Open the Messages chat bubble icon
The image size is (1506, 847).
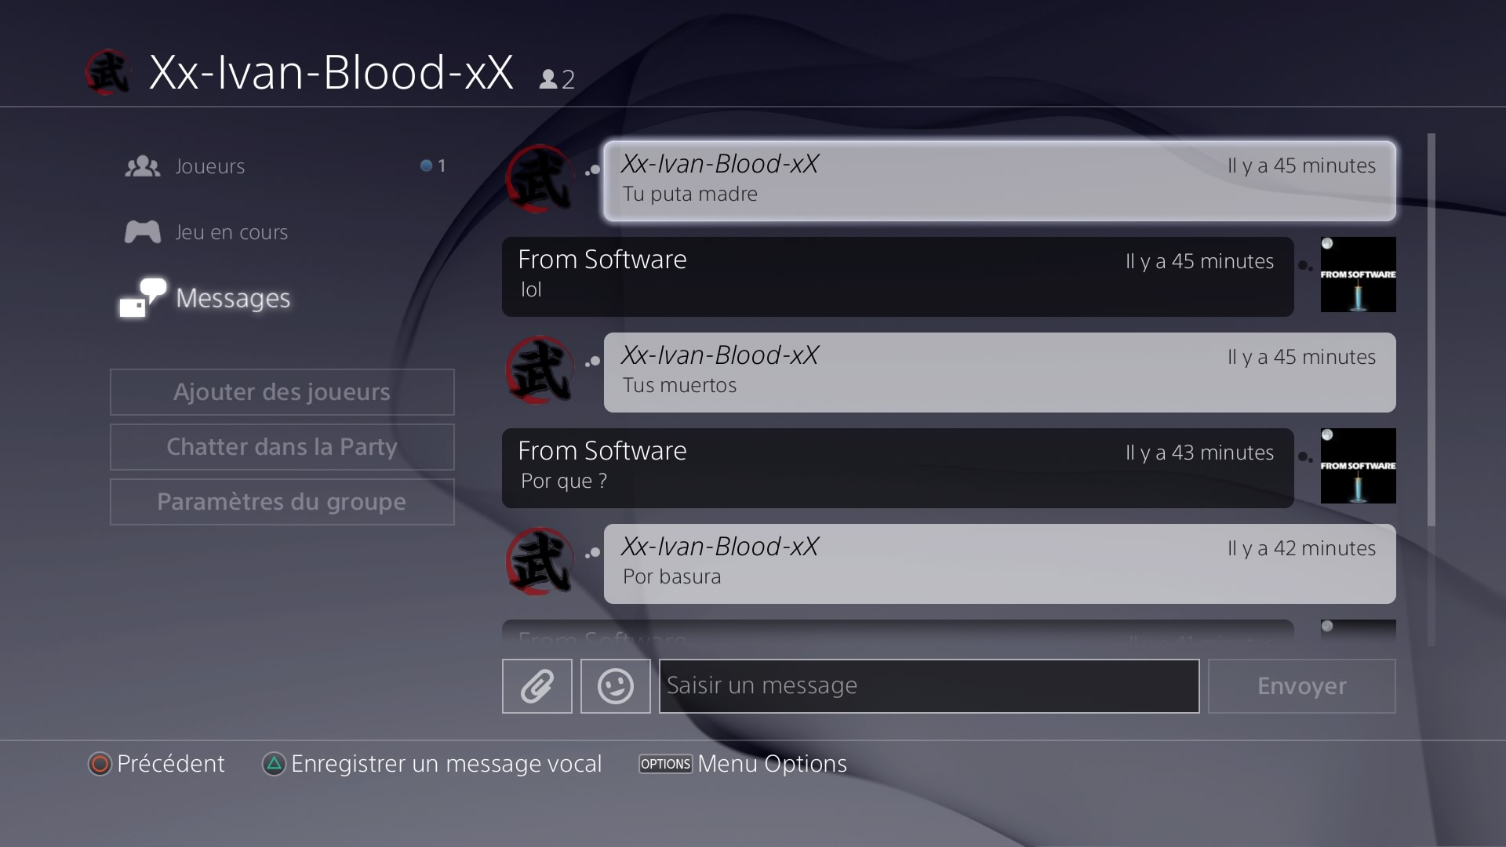[x=143, y=297]
